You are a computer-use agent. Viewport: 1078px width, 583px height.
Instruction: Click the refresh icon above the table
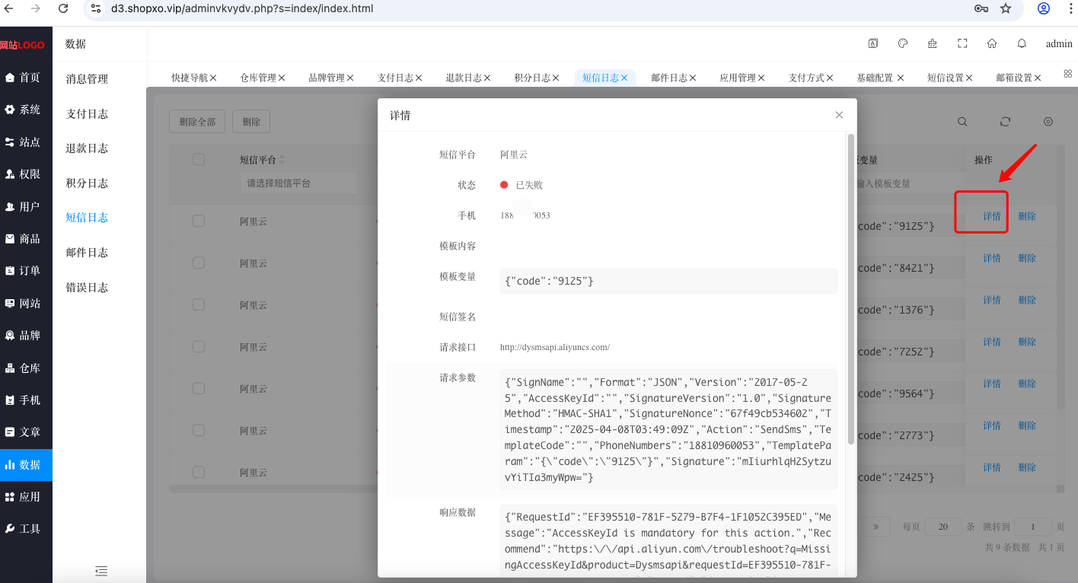click(1006, 122)
